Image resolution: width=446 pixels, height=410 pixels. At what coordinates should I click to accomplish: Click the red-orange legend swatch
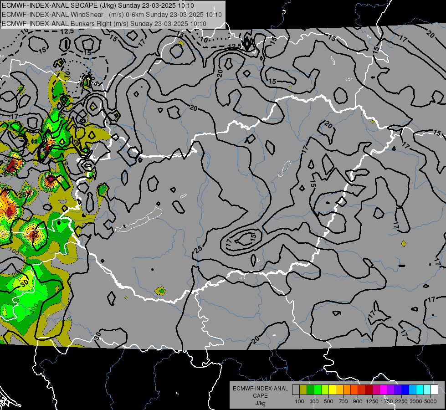pyautogui.click(x=354, y=390)
